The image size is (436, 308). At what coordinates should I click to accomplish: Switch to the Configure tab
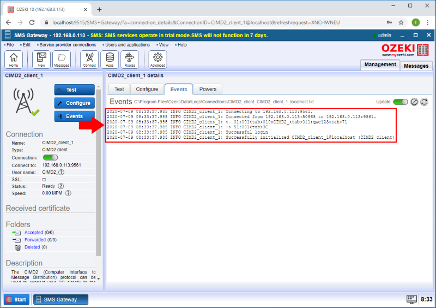pos(147,89)
